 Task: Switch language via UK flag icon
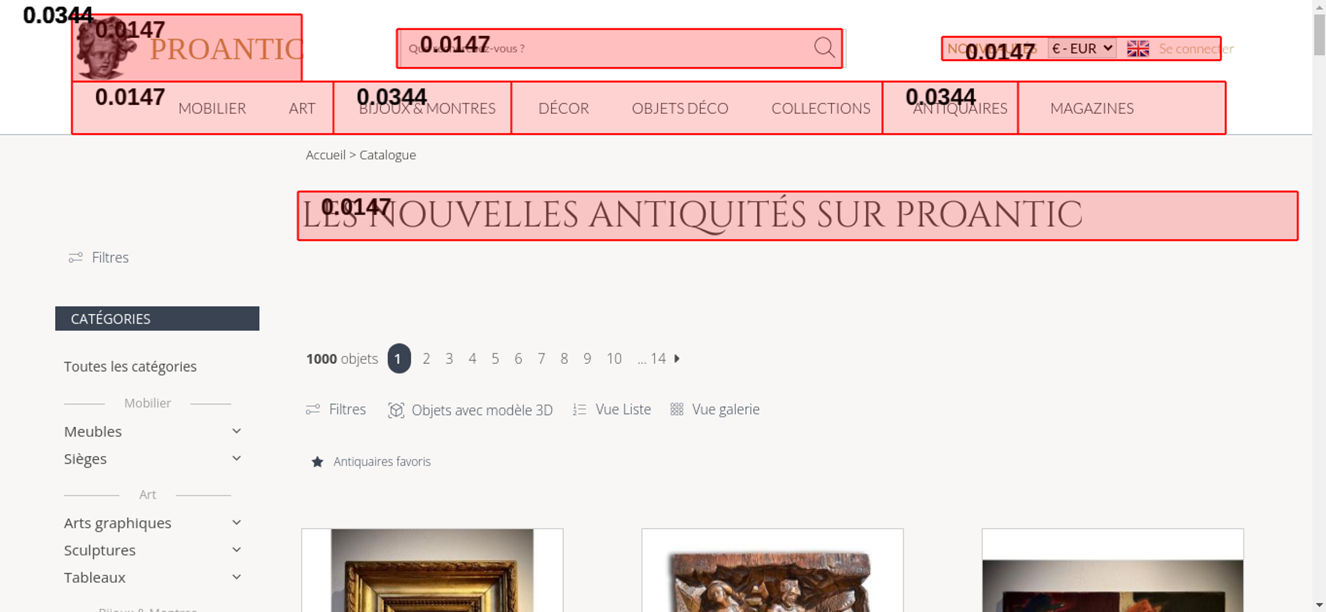tap(1138, 48)
